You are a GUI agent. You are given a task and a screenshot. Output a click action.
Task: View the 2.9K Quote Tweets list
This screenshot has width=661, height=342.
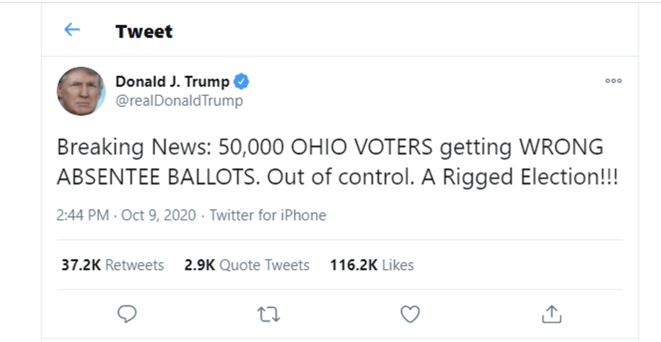pos(247,265)
